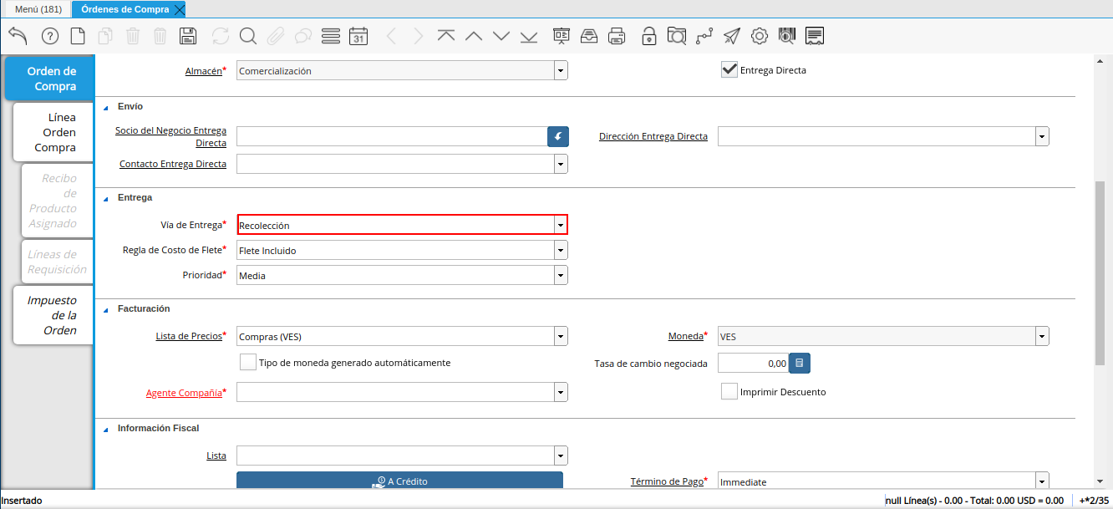Open the magnifying glass search icon
1113x509 pixels.
[x=248, y=36]
